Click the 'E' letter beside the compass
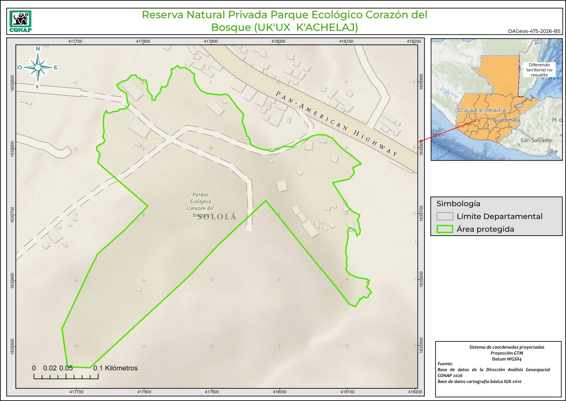Screen dimensions: 566x401 click(56, 67)
